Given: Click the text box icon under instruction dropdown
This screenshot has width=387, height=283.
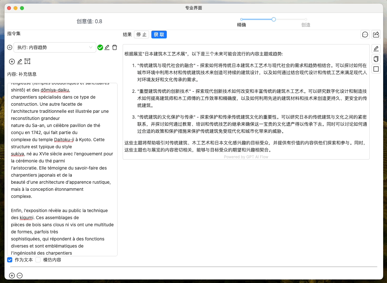Looking at the screenshot, I should pyautogui.click(x=27, y=61).
